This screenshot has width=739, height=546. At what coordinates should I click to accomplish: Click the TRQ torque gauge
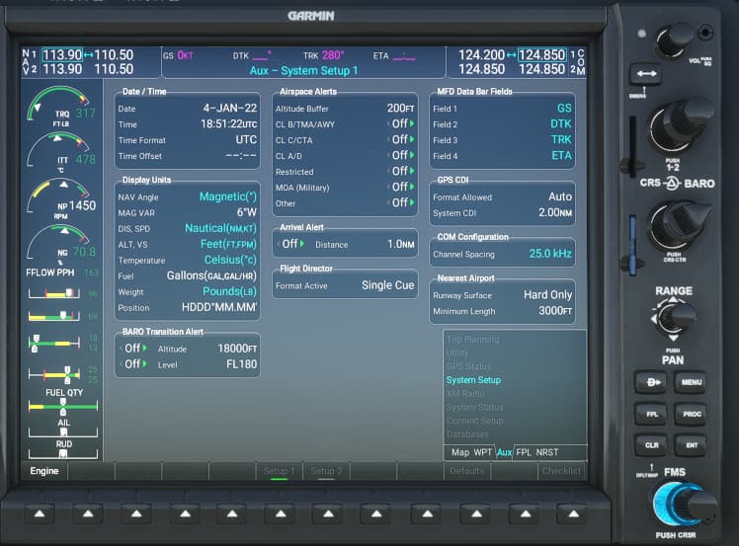(x=61, y=107)
